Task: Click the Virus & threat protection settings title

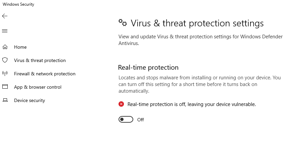Action: [x=197, y=23]
